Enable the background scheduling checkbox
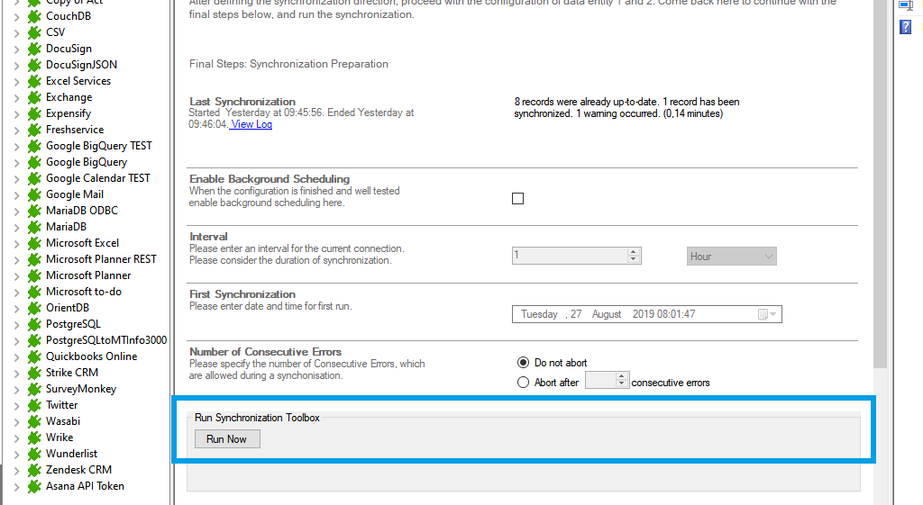Image resolution: width=923 pixels, height=505 pixels. click(517, 199)
